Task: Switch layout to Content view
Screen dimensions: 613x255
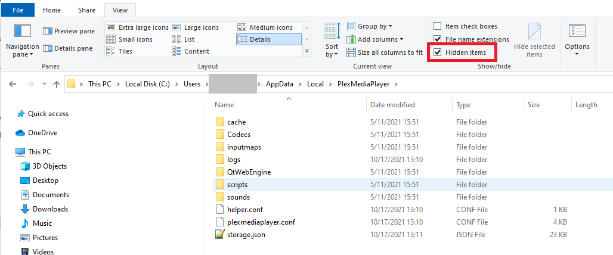Action: click(x=191, y=51)
